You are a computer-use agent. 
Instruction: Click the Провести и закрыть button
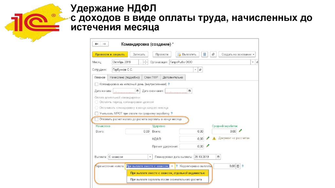pos(110,54)
